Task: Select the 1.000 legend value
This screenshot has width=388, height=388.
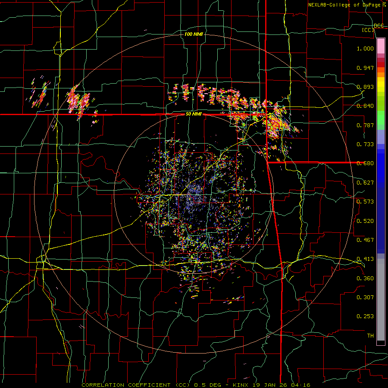Action: coord(365,48)
